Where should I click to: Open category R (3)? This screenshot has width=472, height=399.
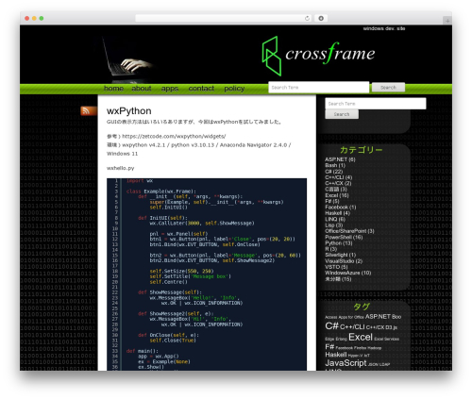click(330, 249)
